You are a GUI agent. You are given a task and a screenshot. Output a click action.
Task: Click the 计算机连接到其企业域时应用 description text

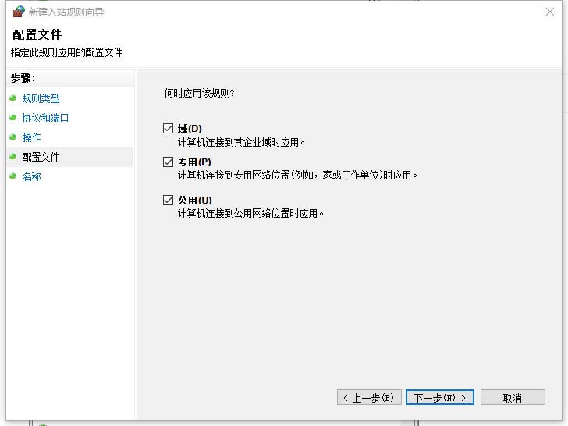click(x=241, y=142)
